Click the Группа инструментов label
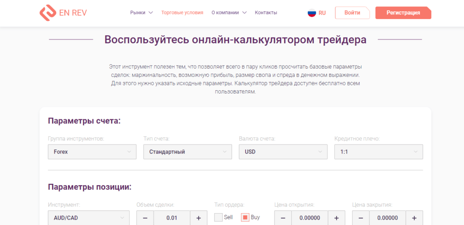 point(76,139)
